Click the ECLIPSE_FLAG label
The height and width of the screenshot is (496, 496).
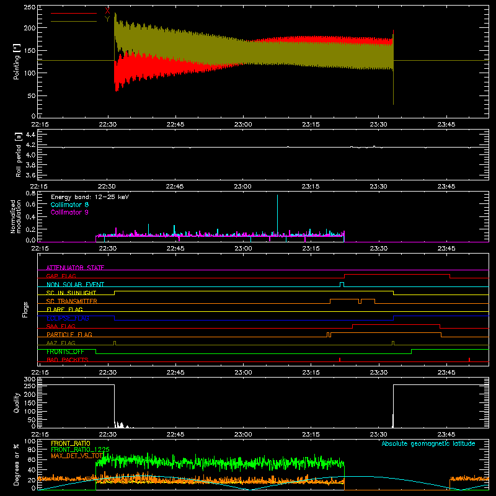[68, 318]
